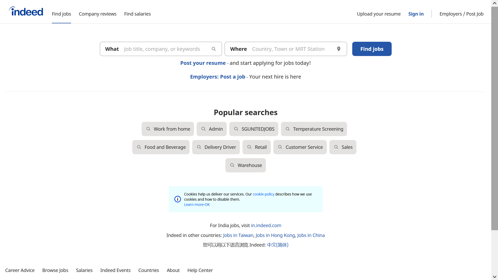
Task: Visit in.indeed.com for India jobs
Action: pos(266,226)
